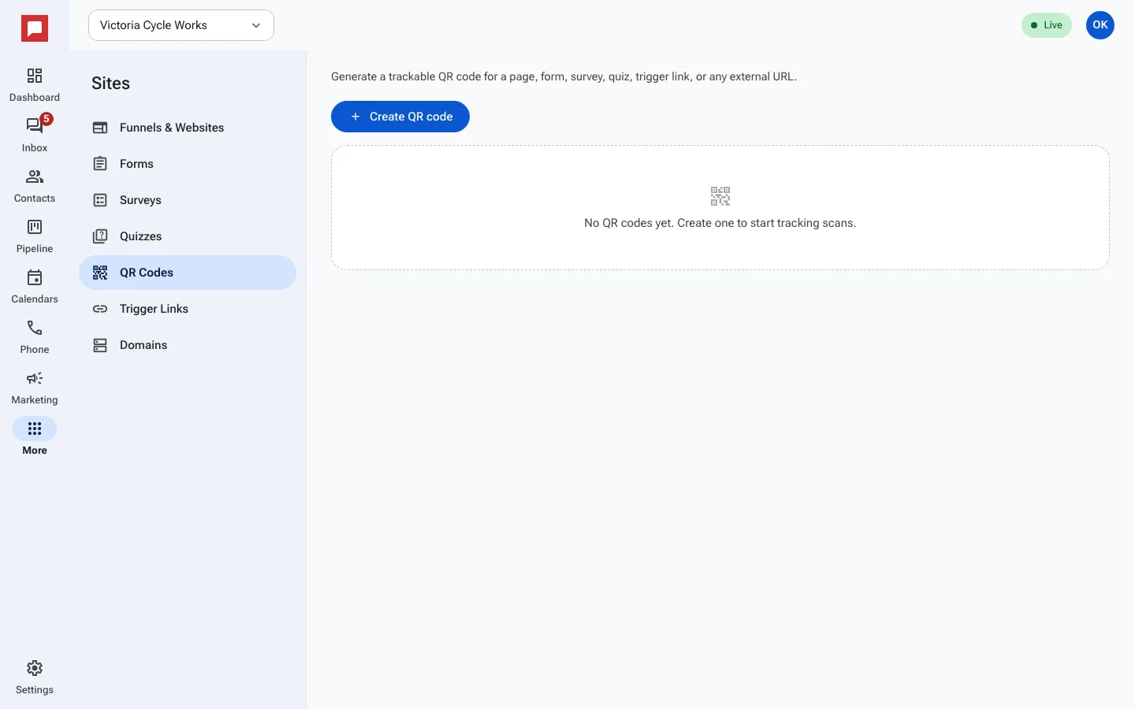Click the empty-state QR code placeholder icon
Image resolution: width=1135 pixels, height=709 pixels.
tap(720, 196)
